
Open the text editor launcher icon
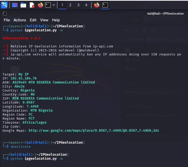pos(32,5)
